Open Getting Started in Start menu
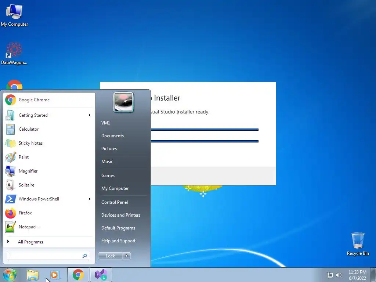Image resolution: width=376 pixels, height=282 pixels. [49, 115]
